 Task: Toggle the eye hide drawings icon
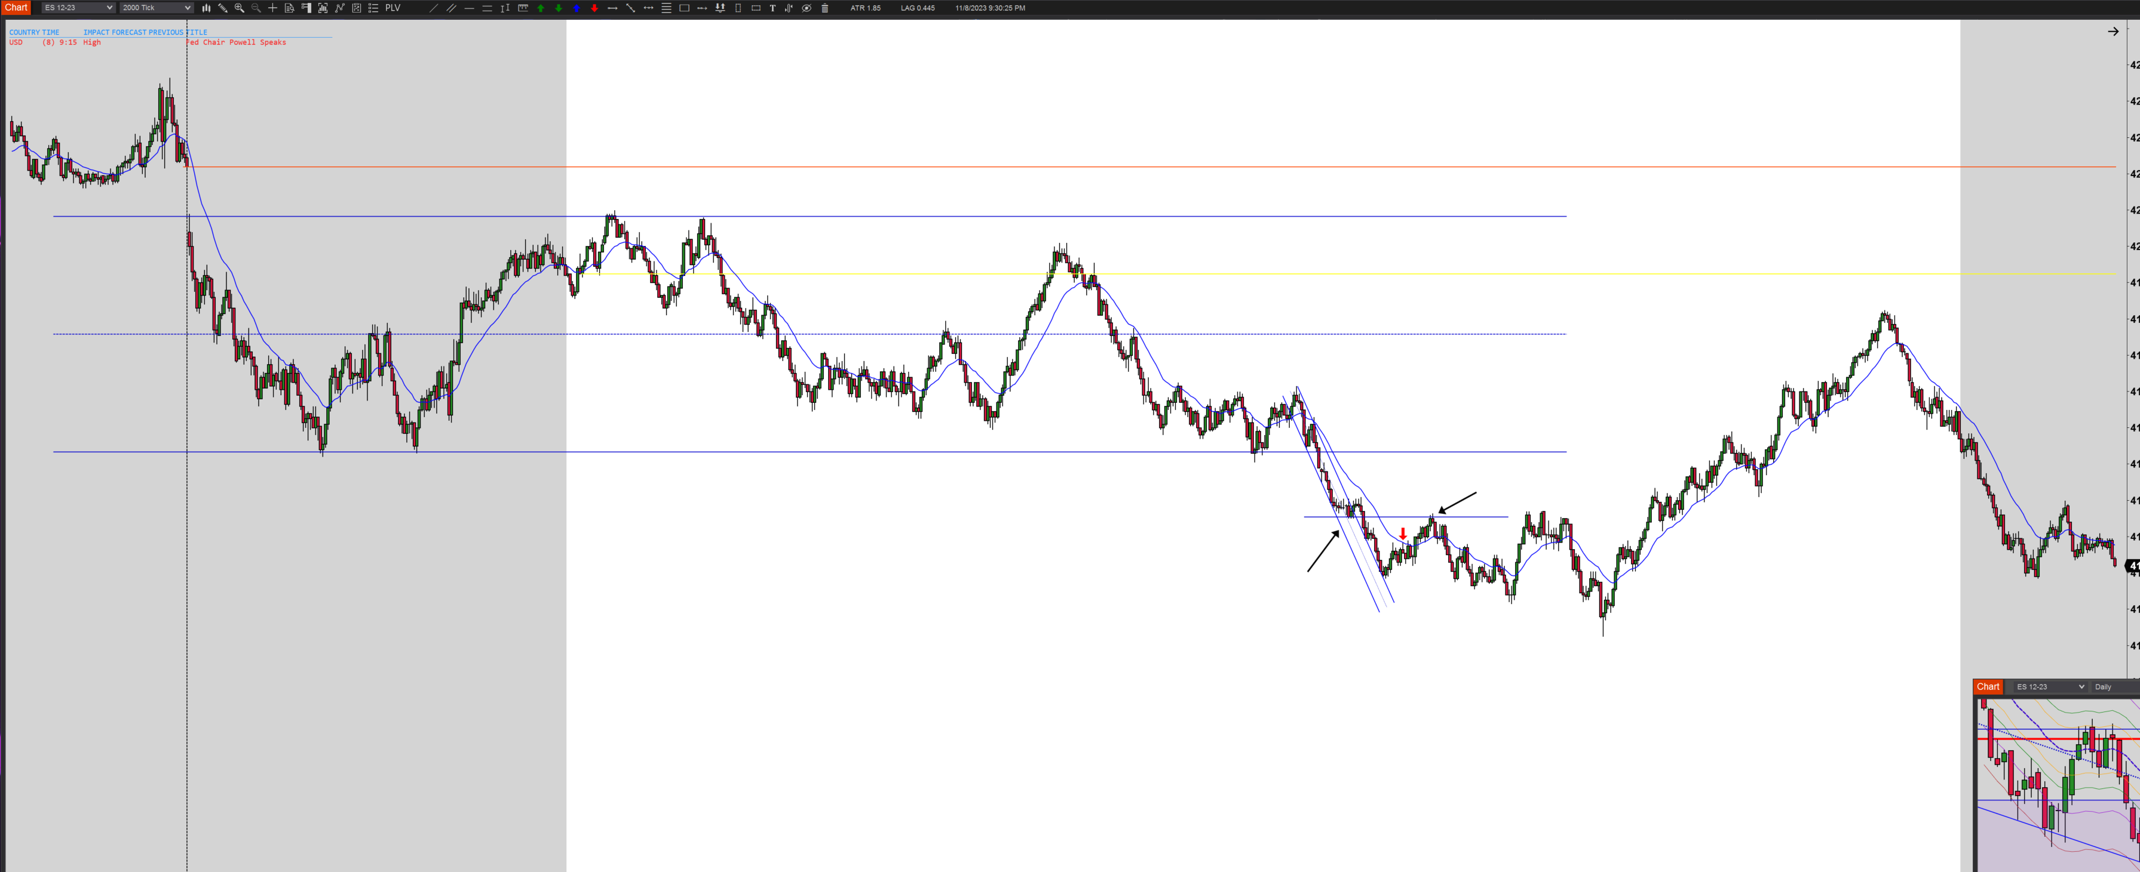(x=807, y=8)
